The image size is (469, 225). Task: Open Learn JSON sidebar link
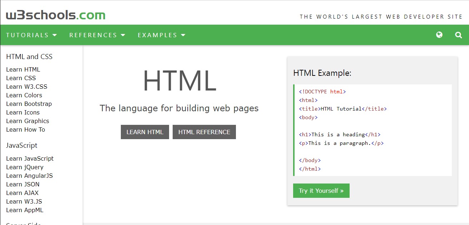coord(23,184)
